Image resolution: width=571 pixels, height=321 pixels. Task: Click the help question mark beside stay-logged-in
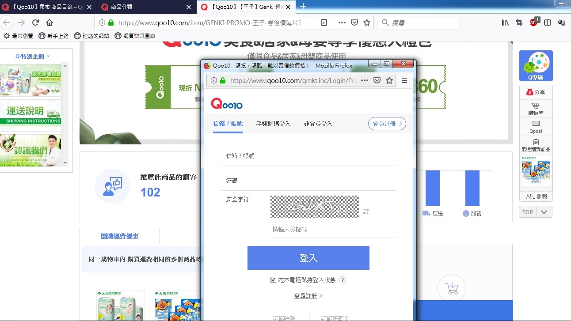pyautogui.click(x=343, y=280)
